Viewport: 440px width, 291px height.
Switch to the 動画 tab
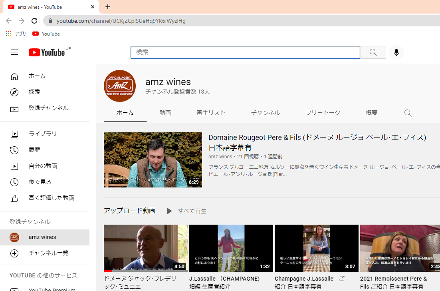click(x=165, y=113)
